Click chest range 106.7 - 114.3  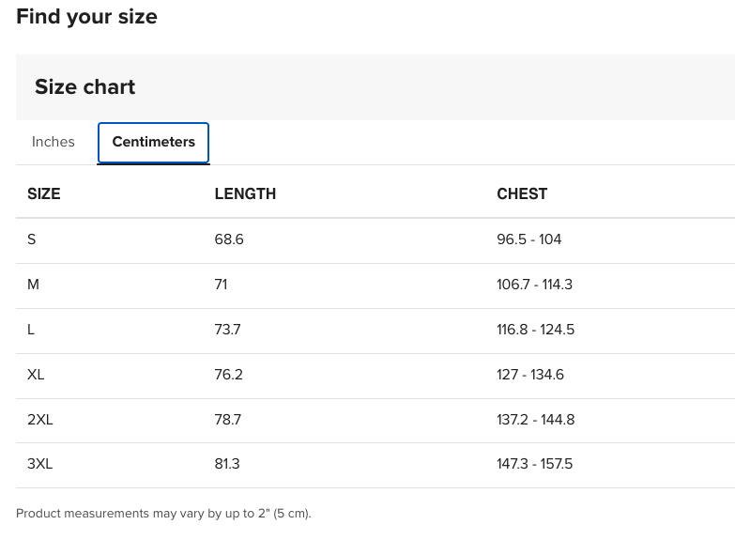coord(534,285)
